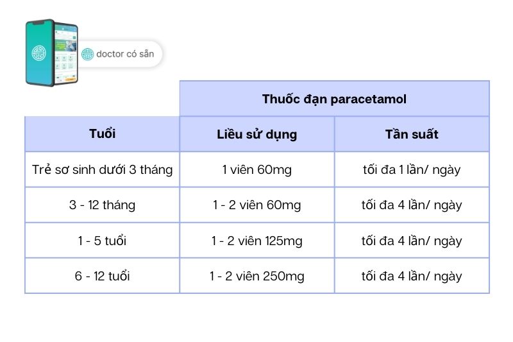Click the frequency cell for 6 - 12 tuổi
The image size is (513, 342).
click(412, 276)
